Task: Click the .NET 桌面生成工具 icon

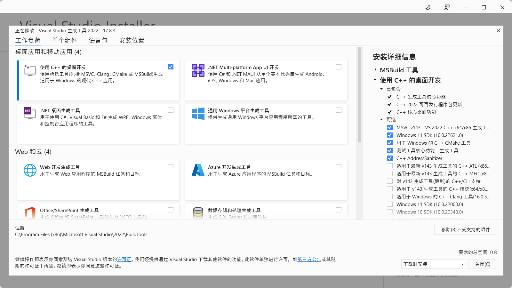Action: click(30, 113)
